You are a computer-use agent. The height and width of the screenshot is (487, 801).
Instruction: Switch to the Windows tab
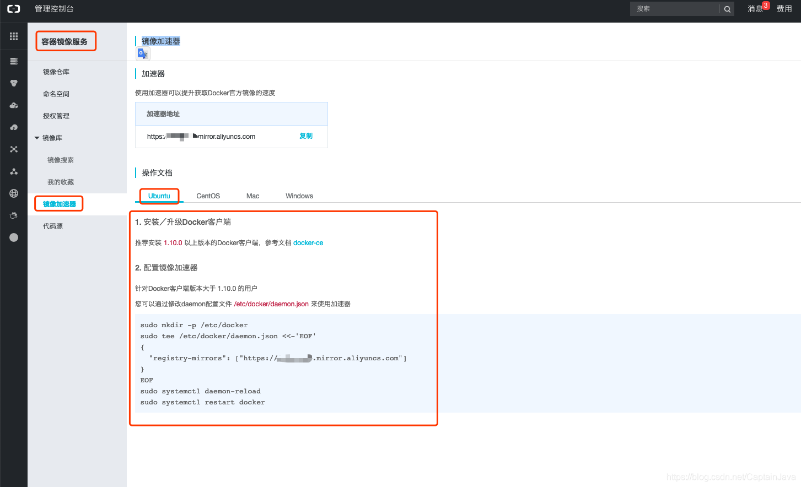[299, 196]
